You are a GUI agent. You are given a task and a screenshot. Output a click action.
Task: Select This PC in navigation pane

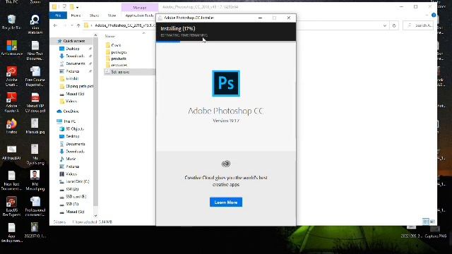pyautogui.click(x=66, y=121)
